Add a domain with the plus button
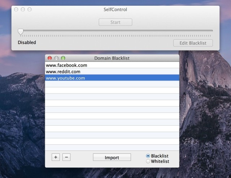231x178 pixels. click(56, 157)
